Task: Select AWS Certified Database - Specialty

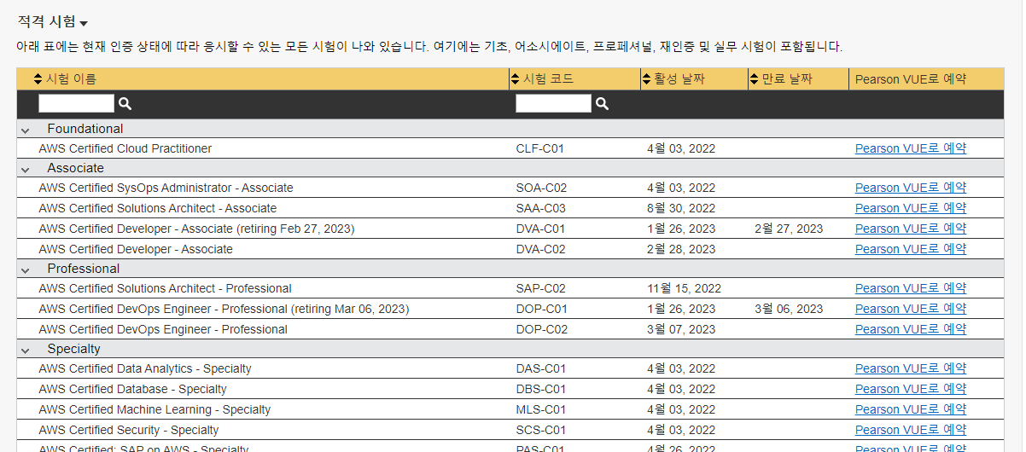Action: pos(132,389)
